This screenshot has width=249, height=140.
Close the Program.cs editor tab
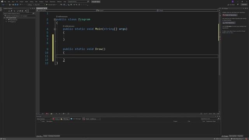[46, 9]
